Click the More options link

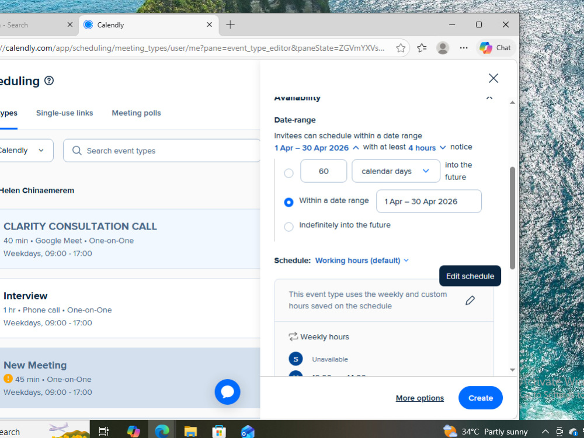(x=419, y=398)
